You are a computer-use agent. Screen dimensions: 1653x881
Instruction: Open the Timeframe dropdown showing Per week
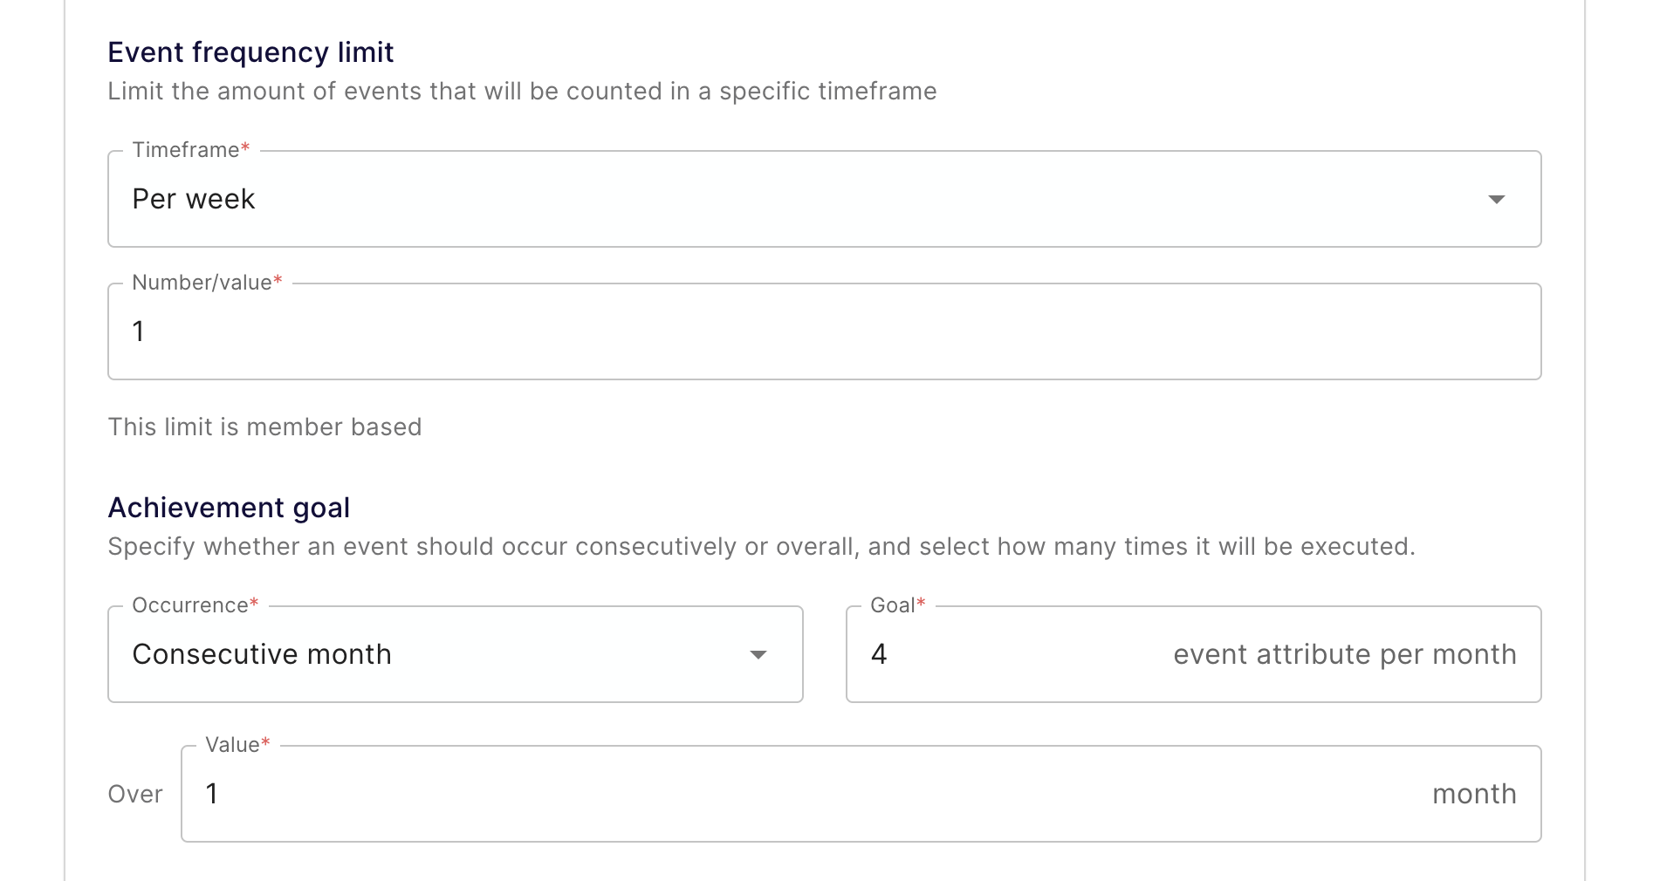click(x=785, y=199)
